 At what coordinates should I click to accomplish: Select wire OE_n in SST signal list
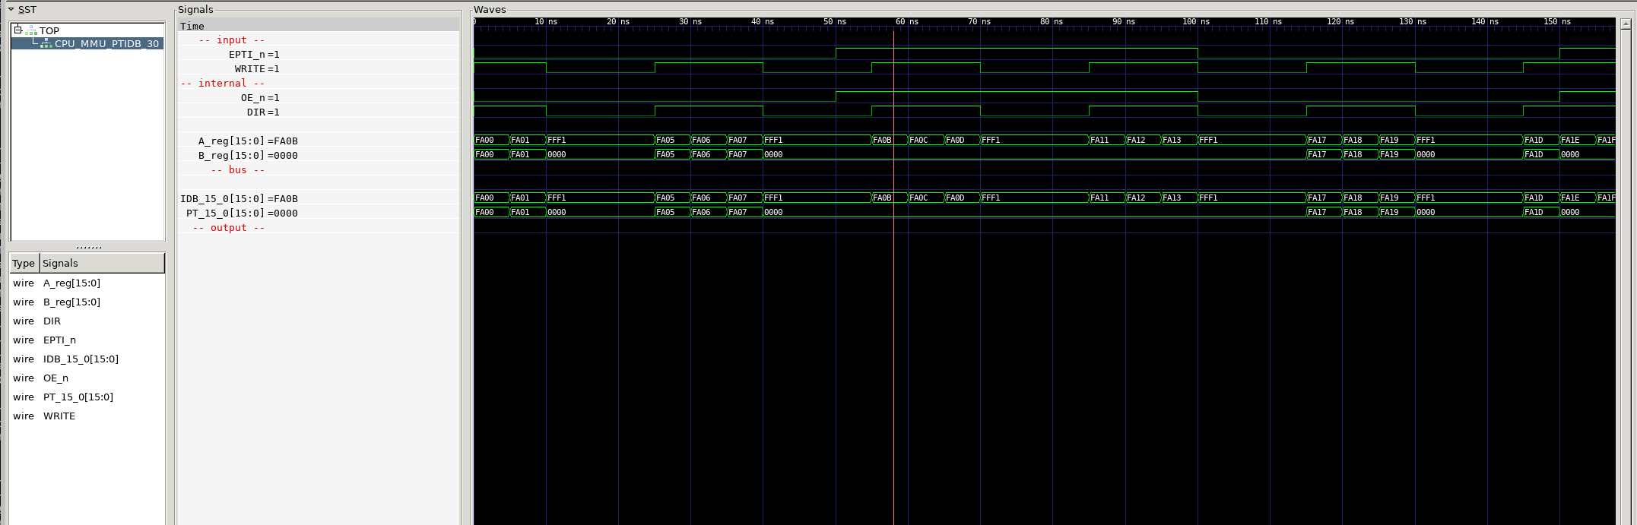[87, 378]
